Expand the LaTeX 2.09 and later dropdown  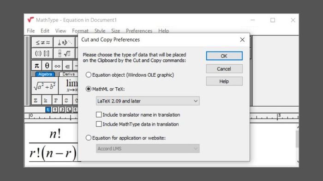click(x=148, y=101)
